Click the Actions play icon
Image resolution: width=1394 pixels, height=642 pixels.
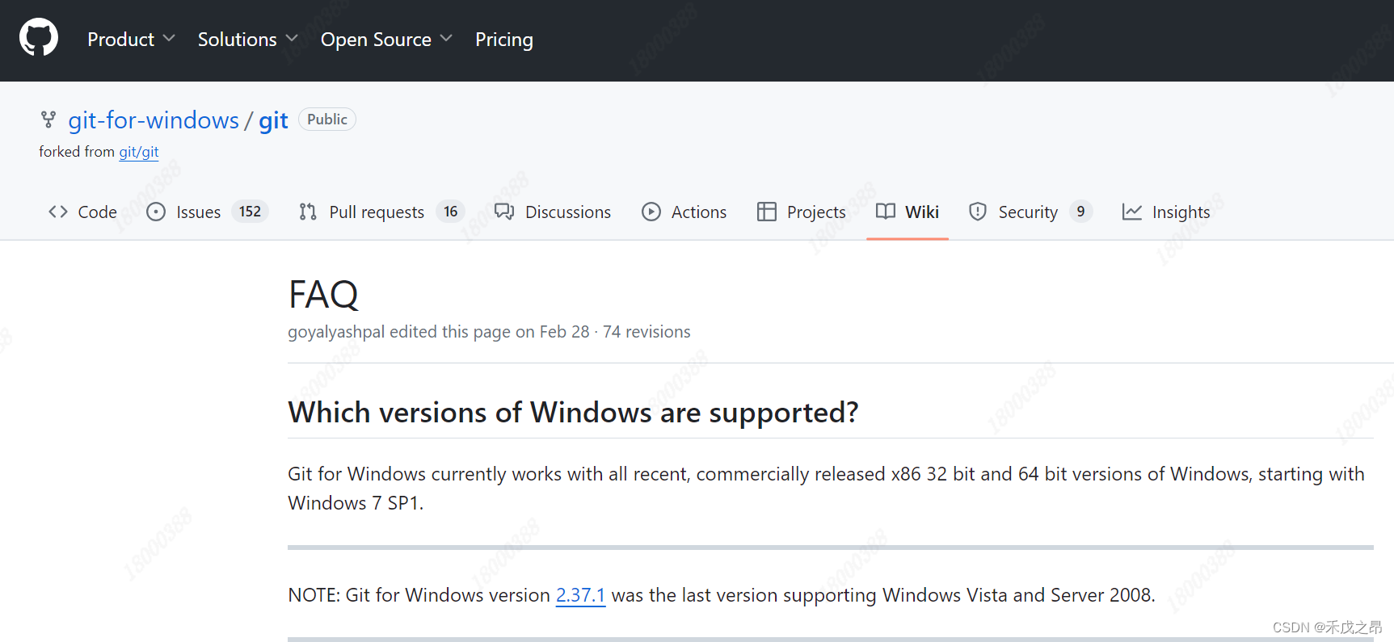click(651, 212)
